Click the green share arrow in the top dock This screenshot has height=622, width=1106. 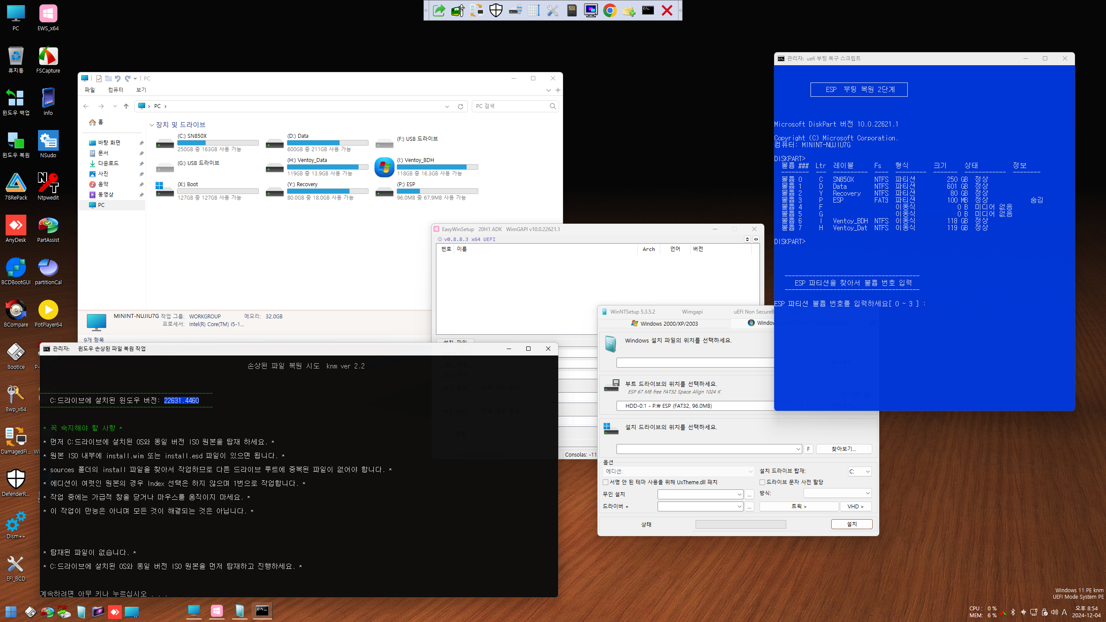tap(439, 10)
